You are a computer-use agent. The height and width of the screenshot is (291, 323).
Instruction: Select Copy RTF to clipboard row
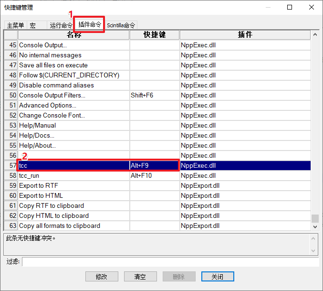coord(157,206)
